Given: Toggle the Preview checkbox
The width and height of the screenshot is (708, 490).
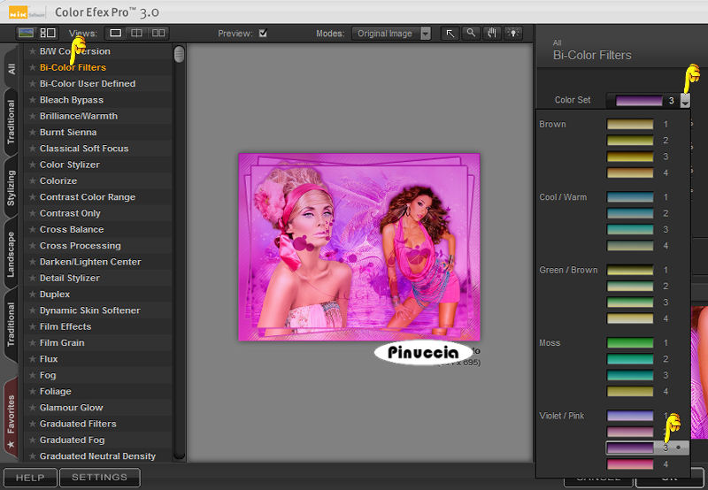Looking at the screenshot, I should tap(263, 33).
